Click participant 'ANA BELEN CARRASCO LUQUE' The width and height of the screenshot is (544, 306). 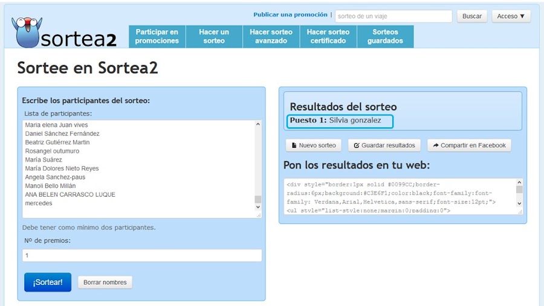70,194
